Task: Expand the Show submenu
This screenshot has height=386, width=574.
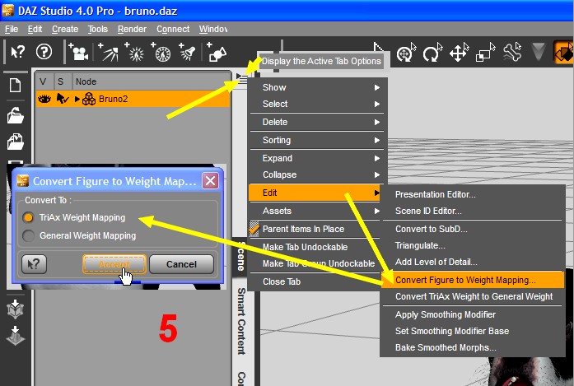Action: 317,87
